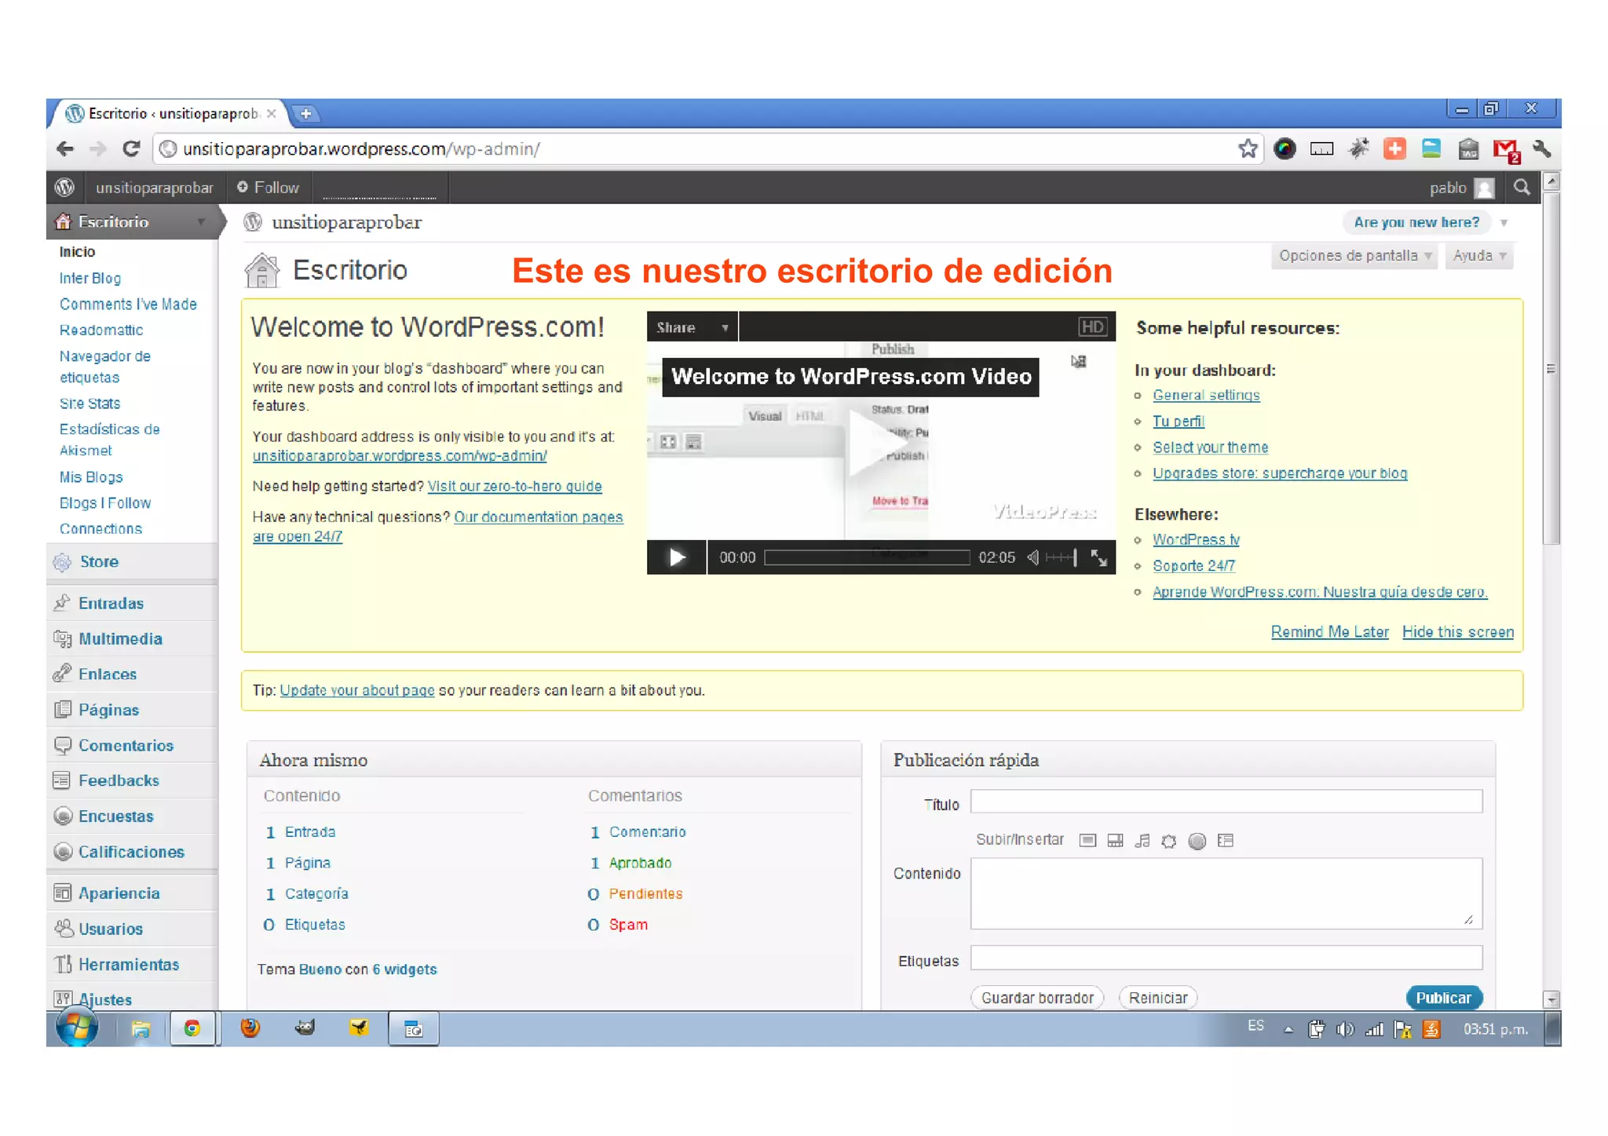Screen dimensions: 1608x1136
Task: Expand the Ayuda help dropdown
Action: (x=1478, y=256)
